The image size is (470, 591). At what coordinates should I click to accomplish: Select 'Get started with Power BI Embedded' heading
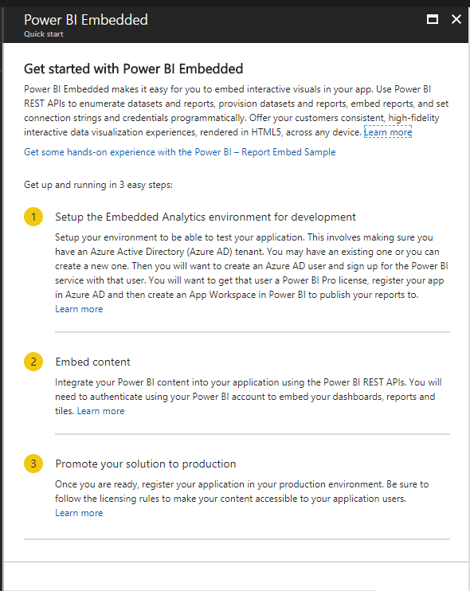(x=133, y=69)
